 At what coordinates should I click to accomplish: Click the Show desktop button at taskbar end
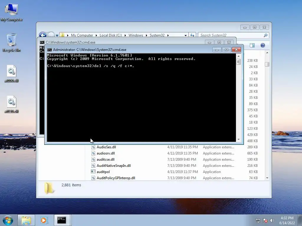(x=300, y=220)
